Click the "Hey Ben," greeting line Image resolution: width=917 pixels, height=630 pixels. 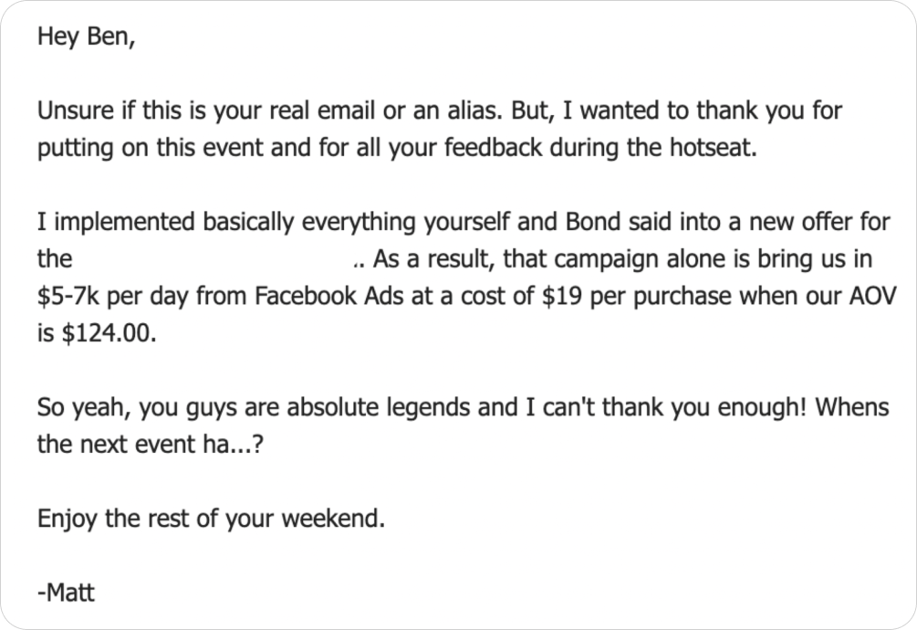click(x=86, y=39)
